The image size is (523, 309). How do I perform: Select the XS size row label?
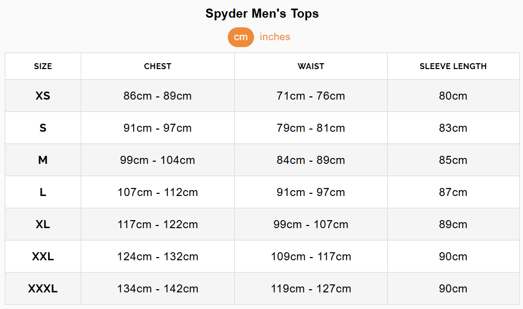43,96
